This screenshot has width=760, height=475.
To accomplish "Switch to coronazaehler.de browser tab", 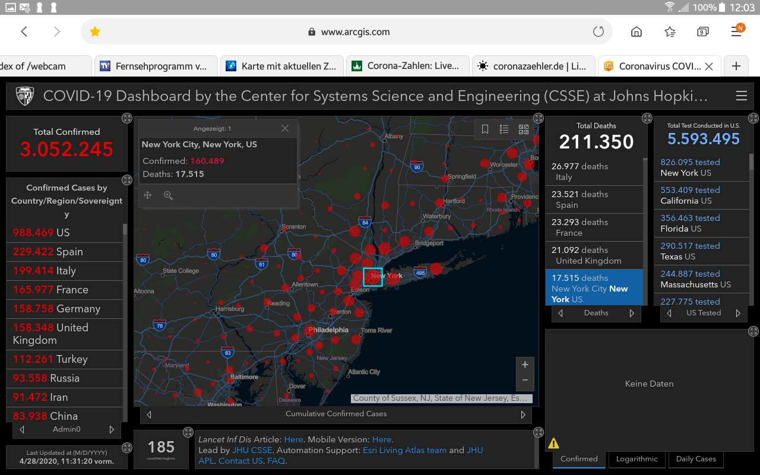I will click(533, 66).
